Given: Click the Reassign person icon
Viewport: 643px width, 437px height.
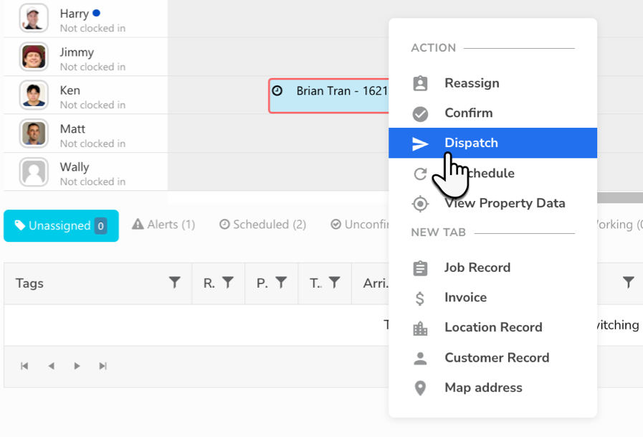Looking at the screenshot, I should [x=421, y=83].
